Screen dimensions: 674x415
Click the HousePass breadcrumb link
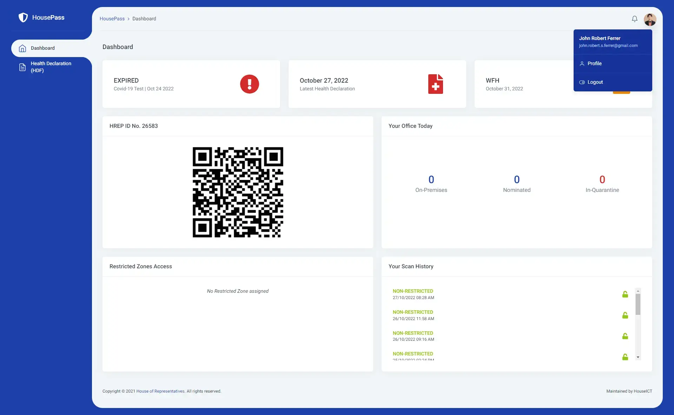pyautogui.click(x=112, y=19)
